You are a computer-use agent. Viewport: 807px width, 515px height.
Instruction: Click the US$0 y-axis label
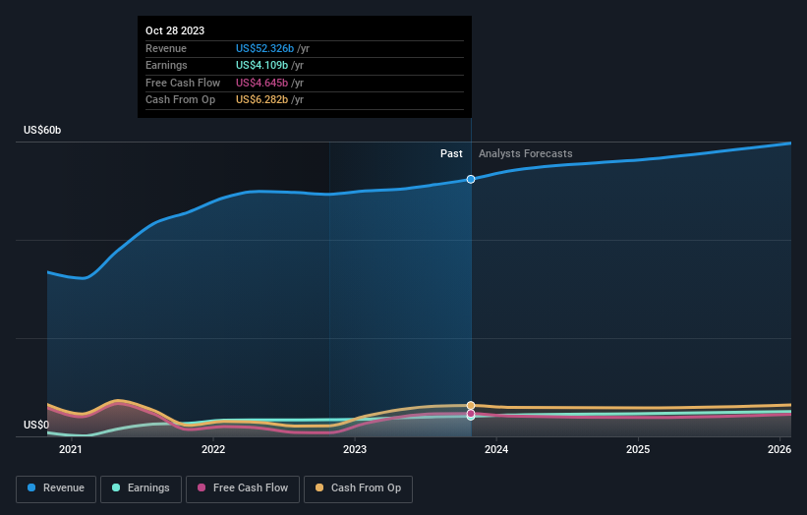36,425
